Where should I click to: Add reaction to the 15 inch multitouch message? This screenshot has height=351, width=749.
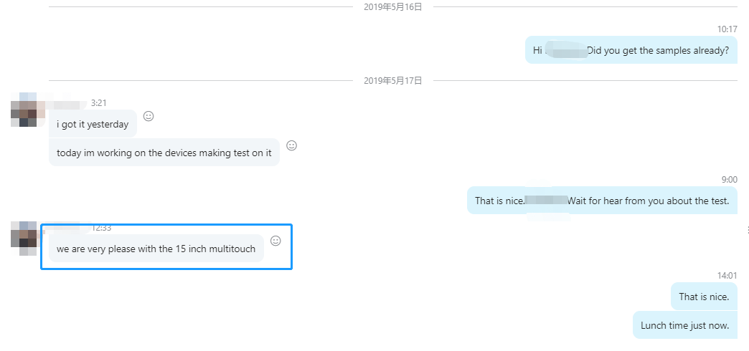click(x=275, y=241)
